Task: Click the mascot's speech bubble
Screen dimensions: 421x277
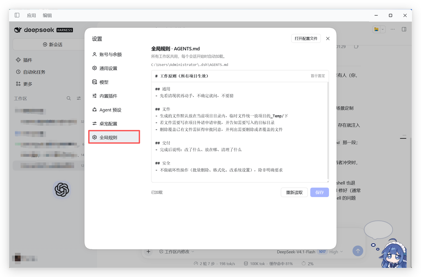Action: click(x=378, y=230)
